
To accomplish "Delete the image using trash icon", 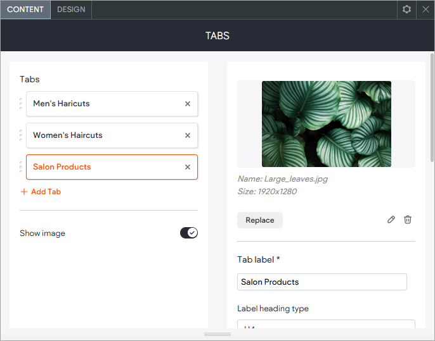I will tap(408, 220).
